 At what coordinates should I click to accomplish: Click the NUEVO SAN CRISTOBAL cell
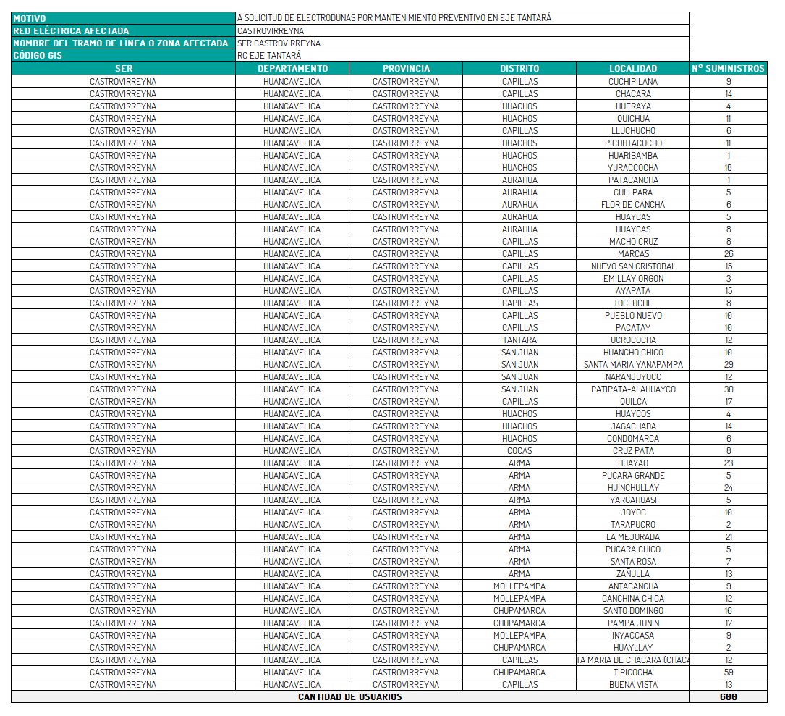pos(633,266)
